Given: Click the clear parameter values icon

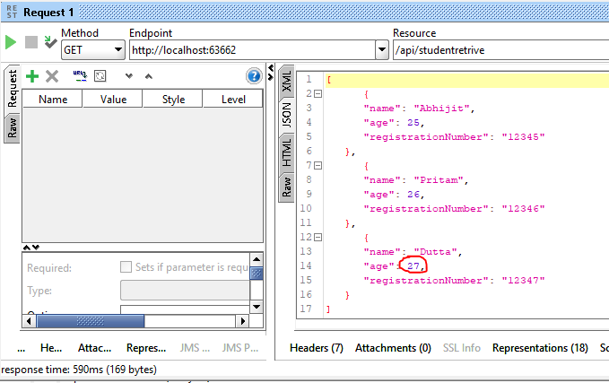Looking at the screenshot, I should click(100, 75).
